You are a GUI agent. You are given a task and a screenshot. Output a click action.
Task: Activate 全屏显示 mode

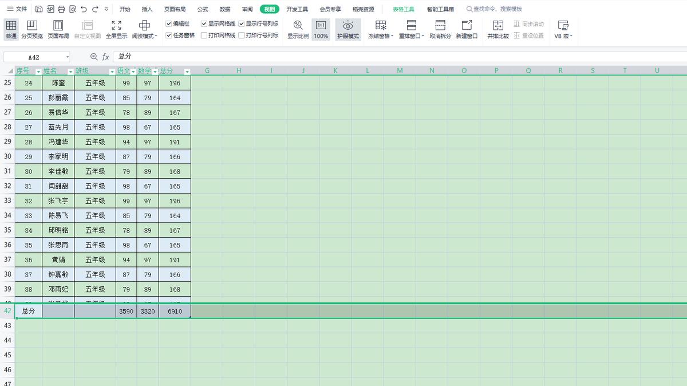coord(117,29)
